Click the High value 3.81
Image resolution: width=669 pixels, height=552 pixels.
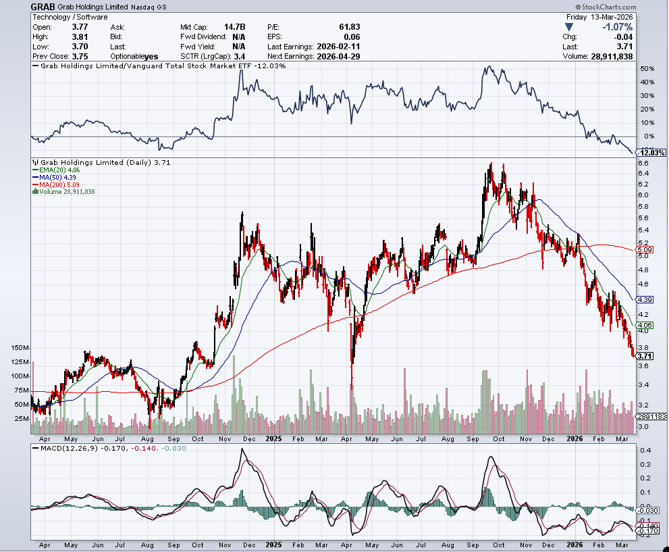[x=80, y=36]
